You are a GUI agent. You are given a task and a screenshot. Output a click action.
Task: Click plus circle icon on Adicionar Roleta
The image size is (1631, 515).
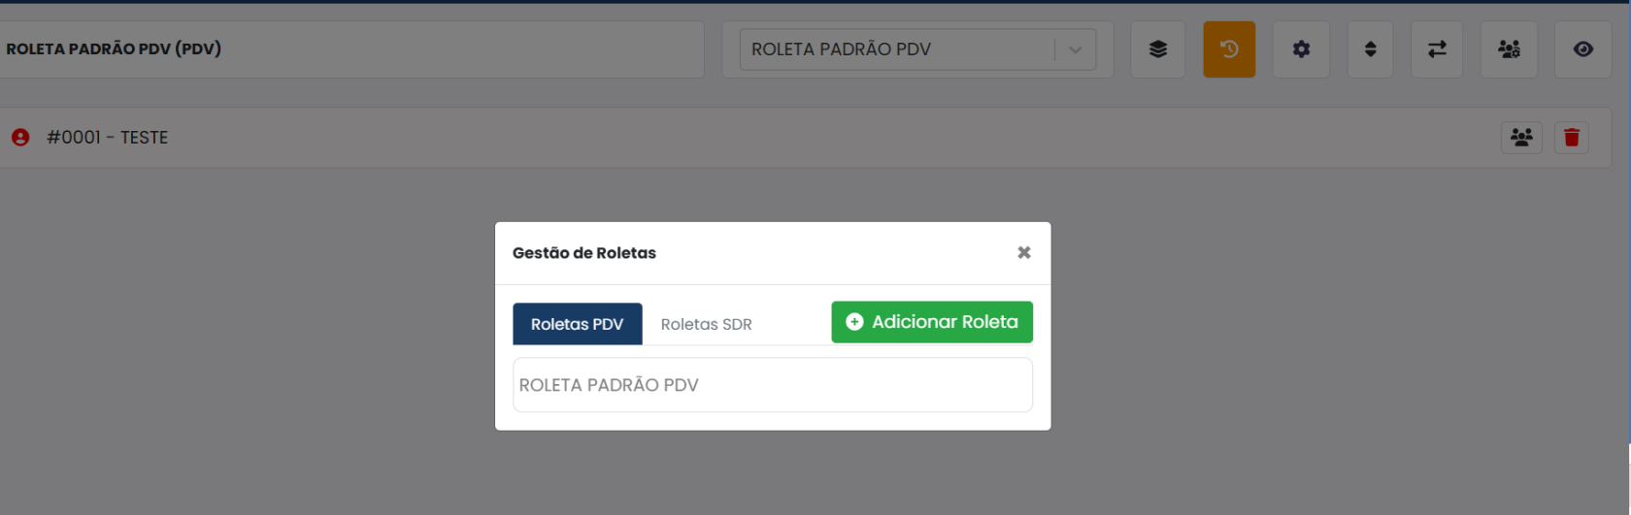click(854, 322)
